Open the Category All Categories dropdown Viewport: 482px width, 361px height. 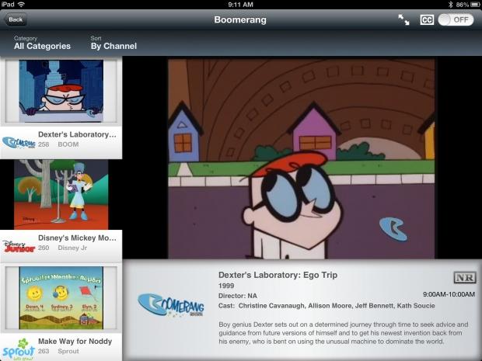(42, 43)
